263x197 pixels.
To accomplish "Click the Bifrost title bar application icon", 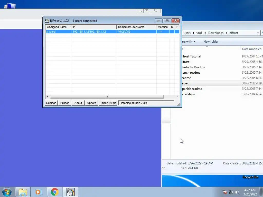I will pos(47,21).
